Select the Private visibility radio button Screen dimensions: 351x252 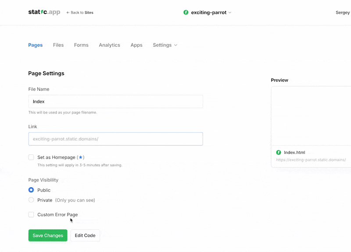pos(31,200)
